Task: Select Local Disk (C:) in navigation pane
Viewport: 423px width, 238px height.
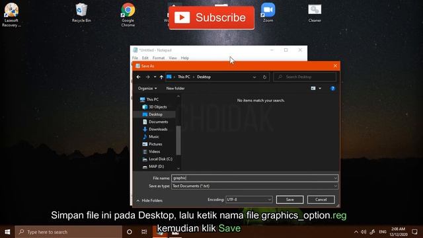Action: coord(160,159)
